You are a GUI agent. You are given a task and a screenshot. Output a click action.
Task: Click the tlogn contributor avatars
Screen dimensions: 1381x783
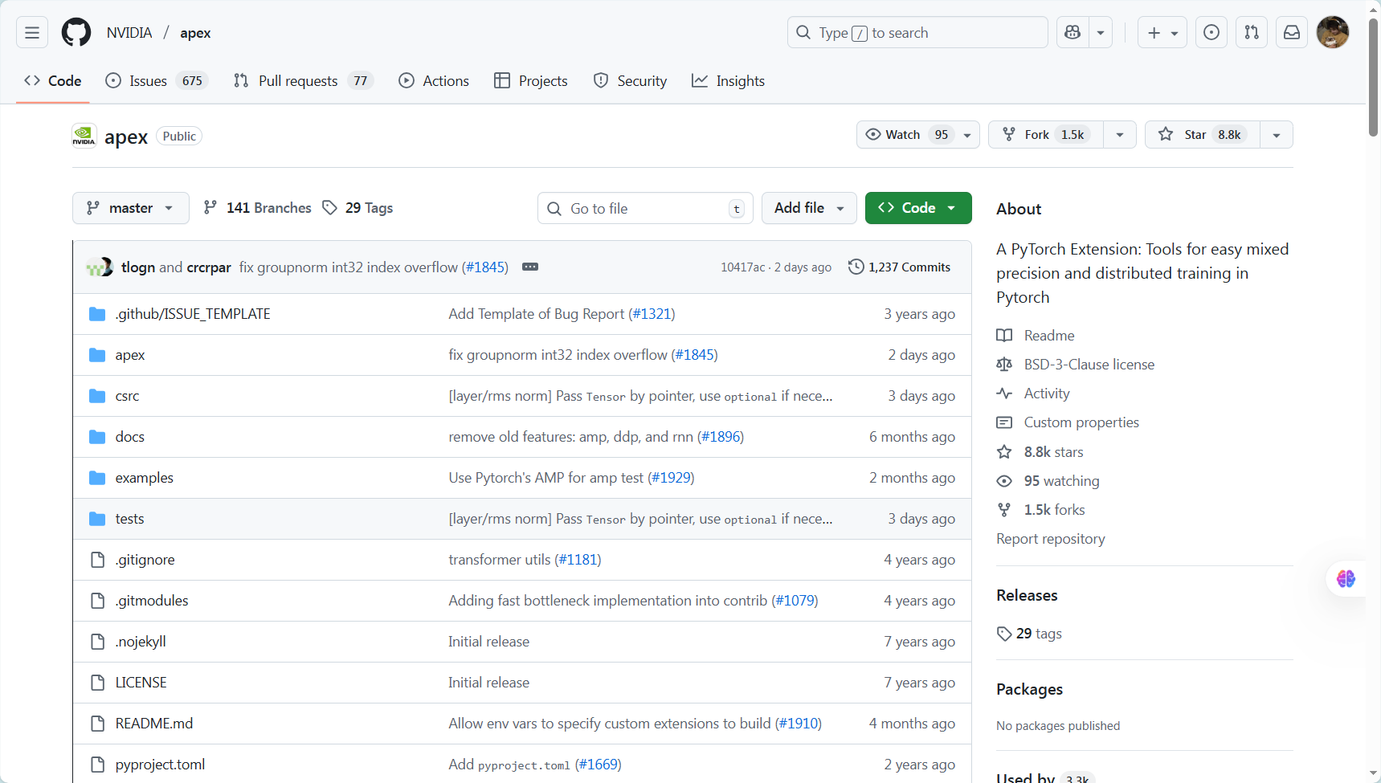(x=100, y=267)
